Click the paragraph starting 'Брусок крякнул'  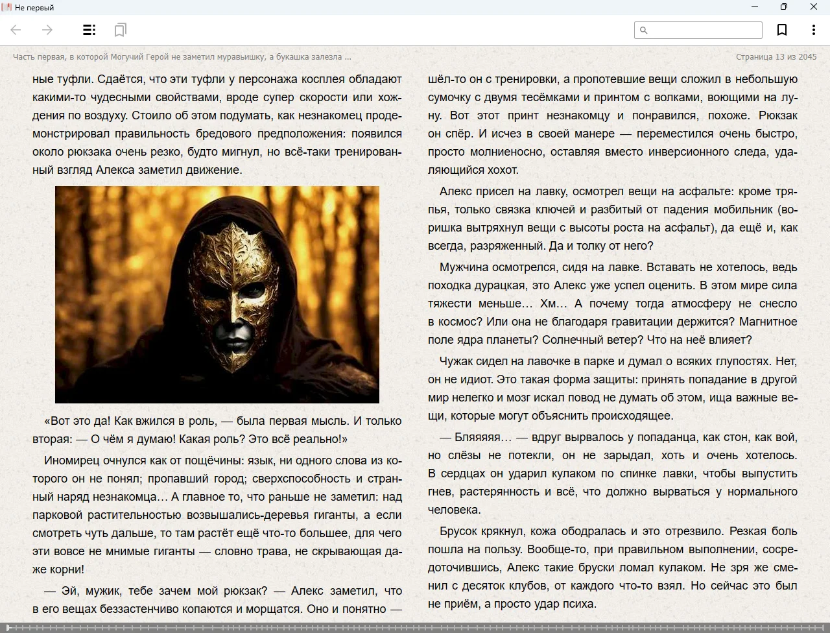click(x=612, y=567)
